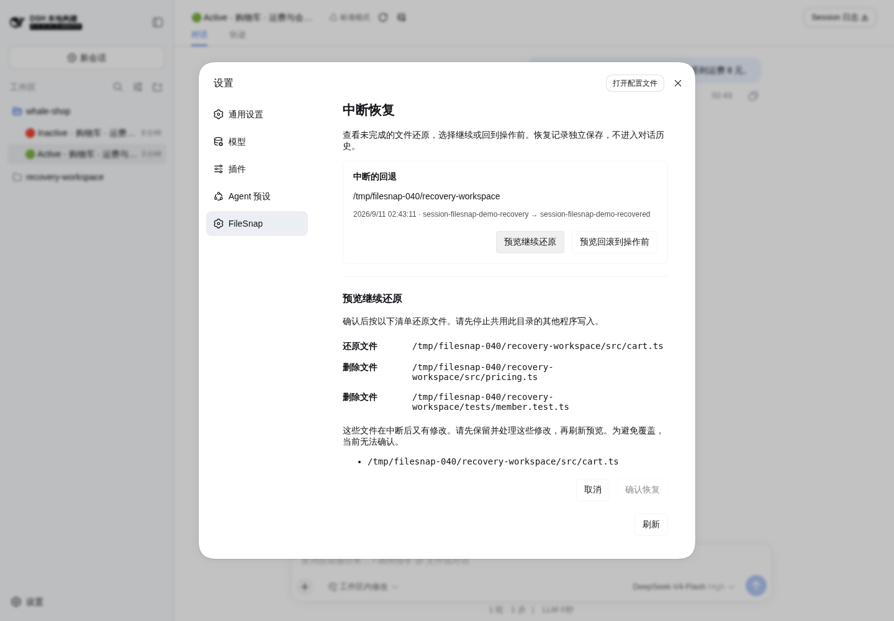Click the 预览继续还原 section heading
Viewport: 894px width, 621px height.
pyautogui.click(x=372, y=299)
